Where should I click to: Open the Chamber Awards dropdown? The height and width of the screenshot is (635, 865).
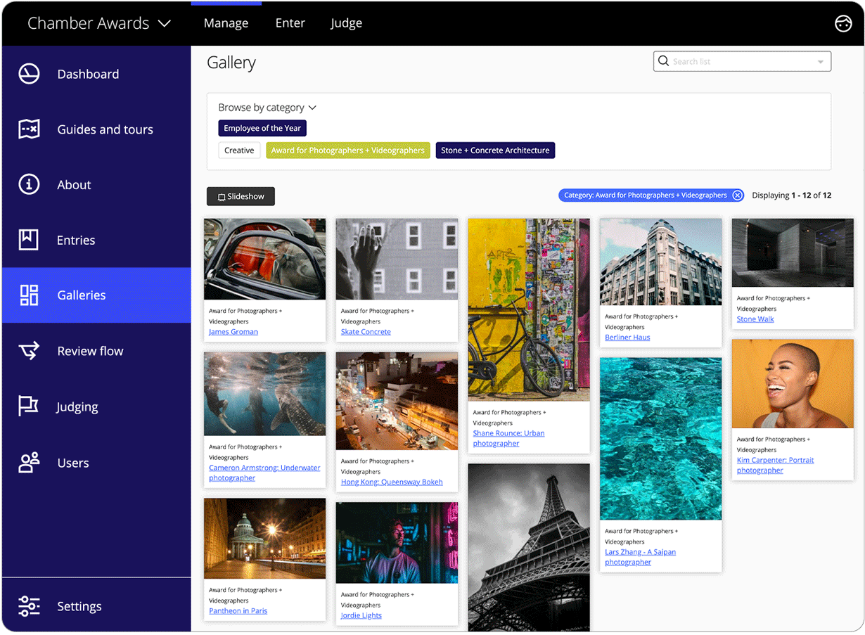click(x=97, y=23)
